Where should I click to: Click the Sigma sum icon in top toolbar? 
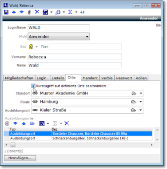[x=70, y=12]
